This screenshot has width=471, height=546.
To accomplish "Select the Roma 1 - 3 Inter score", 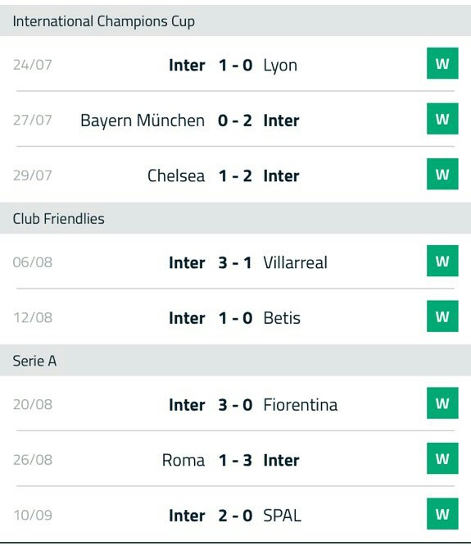I will (x=235, y=460).
